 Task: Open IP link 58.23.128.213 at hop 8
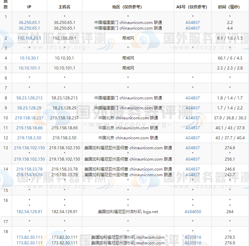point(29,98)
